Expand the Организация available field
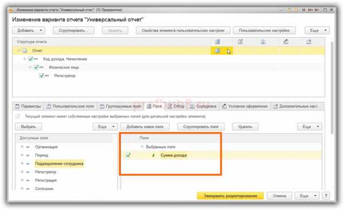344x210 pixels. (22, 146)
